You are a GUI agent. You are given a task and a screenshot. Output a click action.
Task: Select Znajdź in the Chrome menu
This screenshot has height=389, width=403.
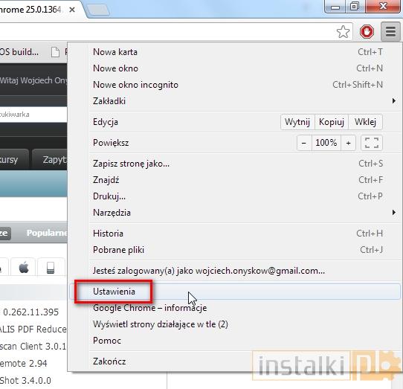click(x=235, y=180)
